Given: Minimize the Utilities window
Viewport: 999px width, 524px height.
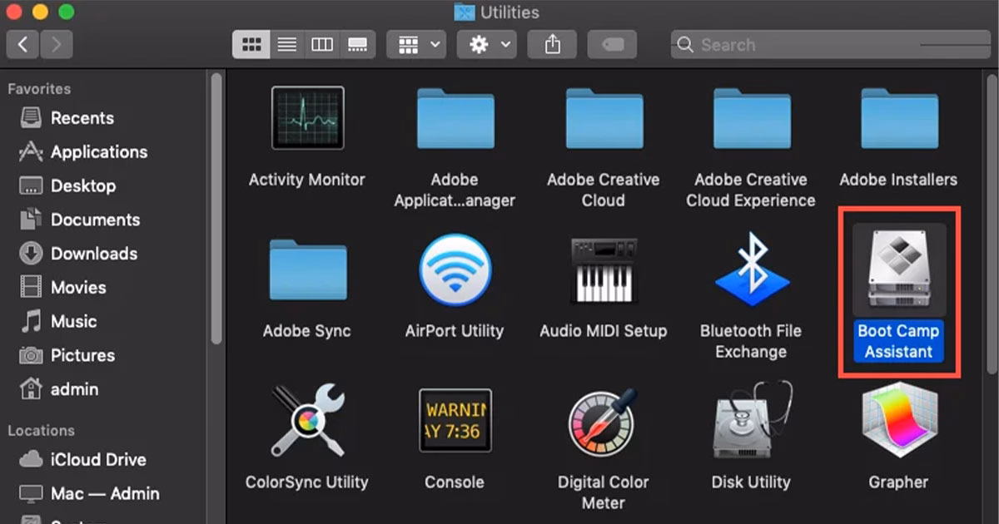Looking at the screenshot, I should click(x=40, y=12).
